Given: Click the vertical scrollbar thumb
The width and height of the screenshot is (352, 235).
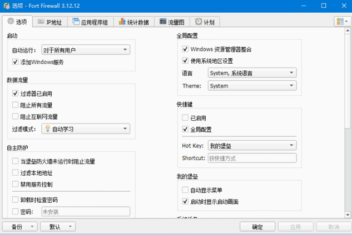Looking at the screenshot, I should point(348,80).
